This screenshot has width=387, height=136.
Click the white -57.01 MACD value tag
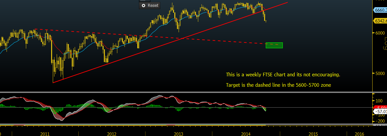pyautogui.click(x=380, y=112)
